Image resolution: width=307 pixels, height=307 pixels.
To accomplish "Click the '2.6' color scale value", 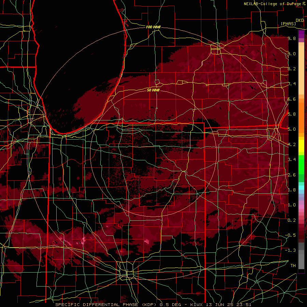I will pos(292,175).
